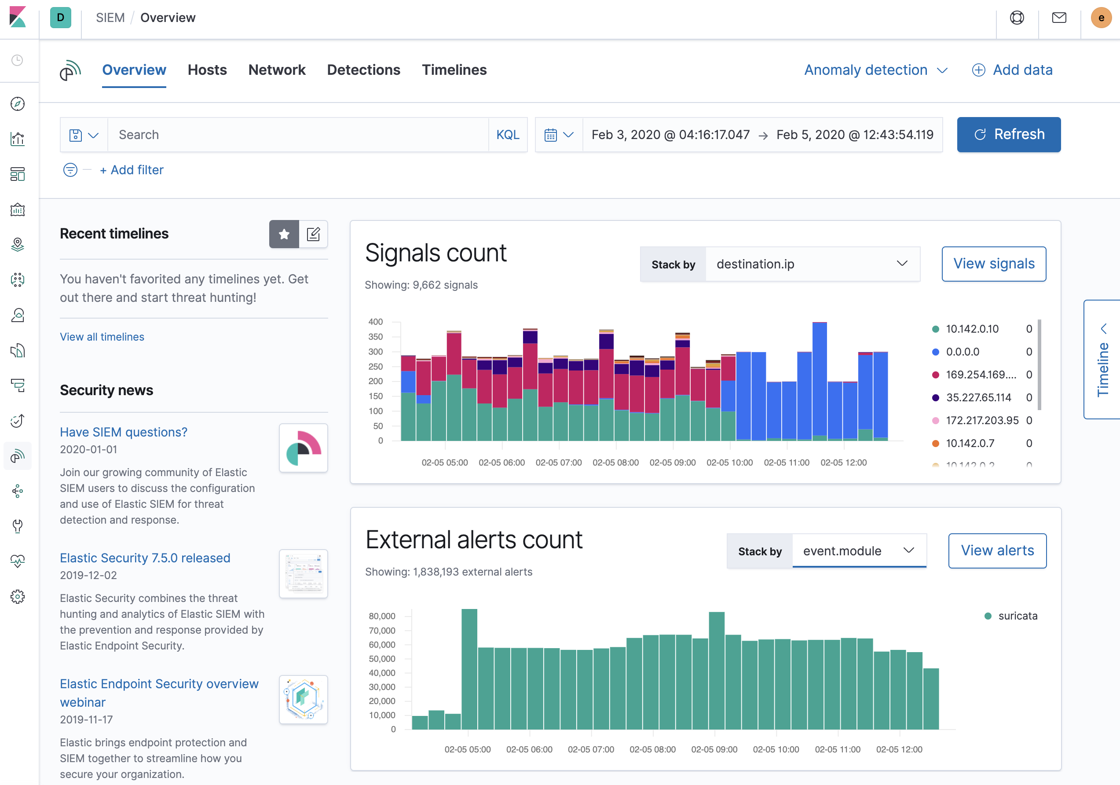Click the Hosts navigation tab icon

pyautogui.click(x=207, y=70)
